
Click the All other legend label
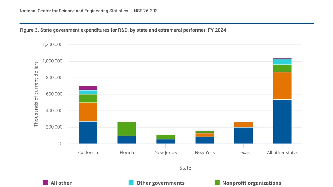pos(61,183)
